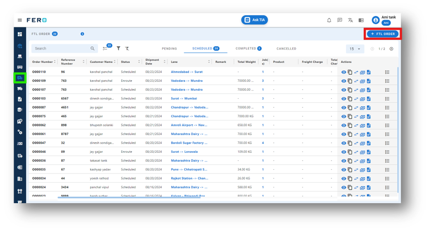Screen dimensions: 429x230
Task: View order O000047 with eye icon
Action: click(344, 143)
